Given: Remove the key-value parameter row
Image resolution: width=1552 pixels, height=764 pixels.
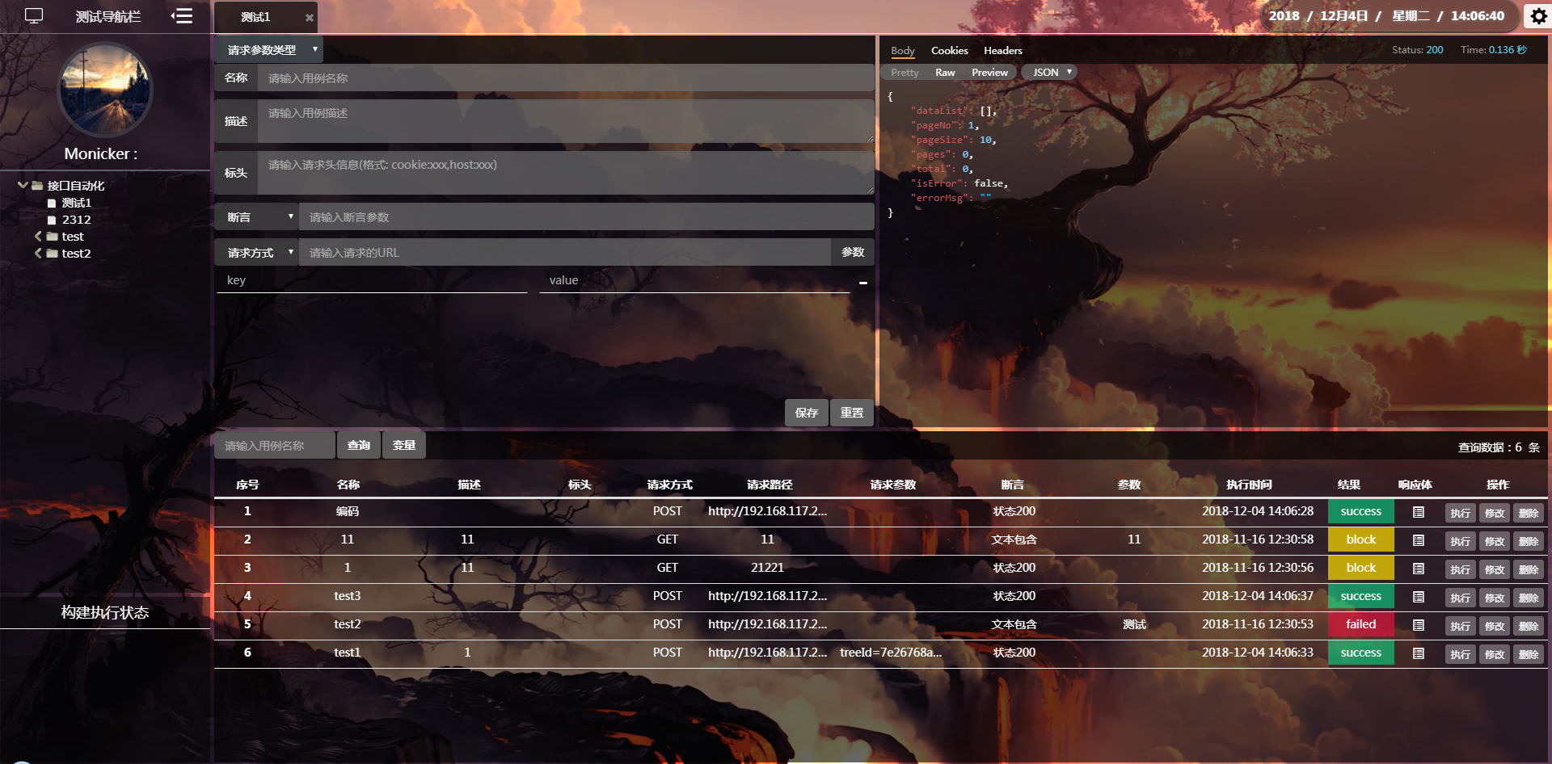Looking at the screenshot, I should coord(863,283).
